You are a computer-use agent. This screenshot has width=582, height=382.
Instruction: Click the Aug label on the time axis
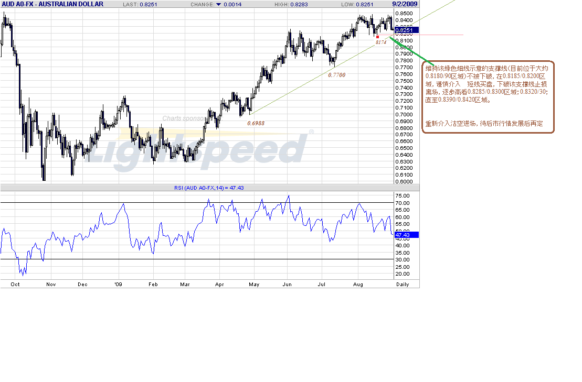[358, 284]
